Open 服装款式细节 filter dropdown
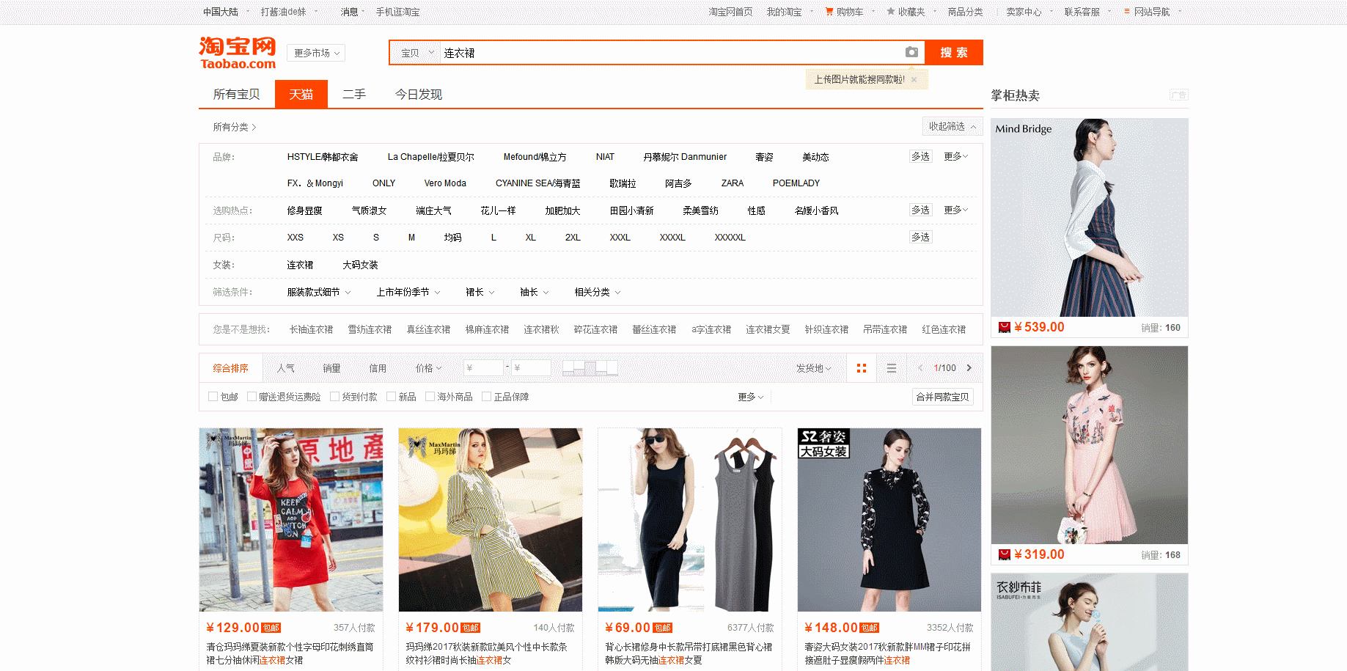 coord(319,292)
